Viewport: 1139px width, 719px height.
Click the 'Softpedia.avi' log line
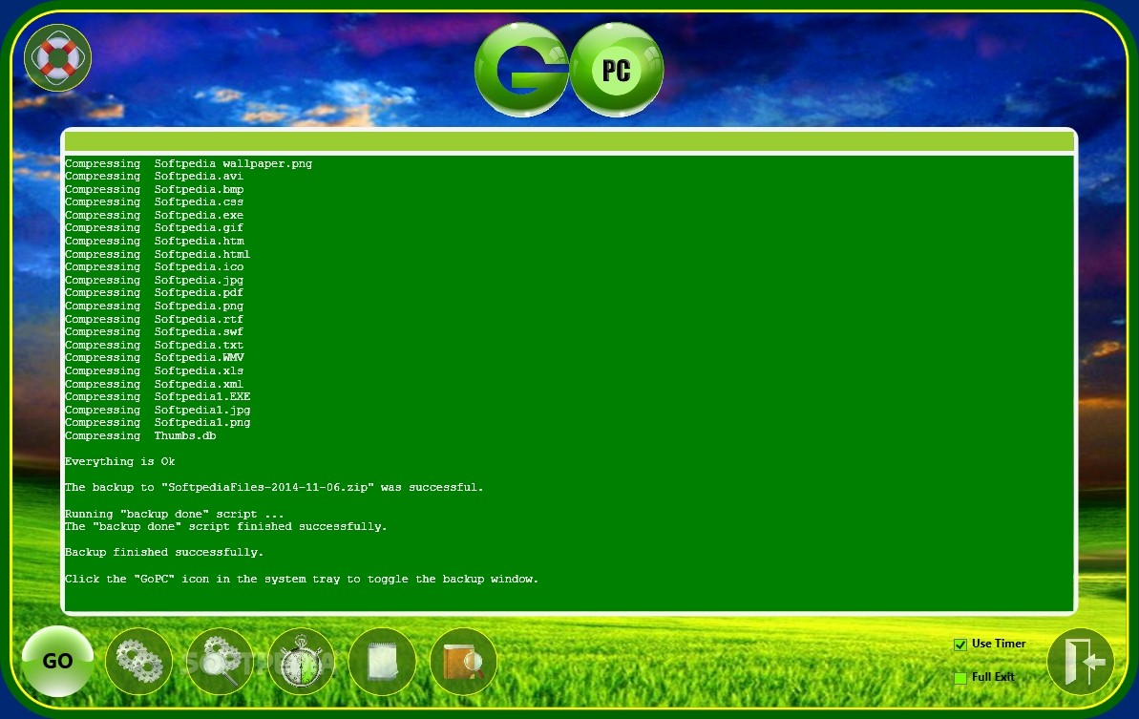click(x=154, y=177)
